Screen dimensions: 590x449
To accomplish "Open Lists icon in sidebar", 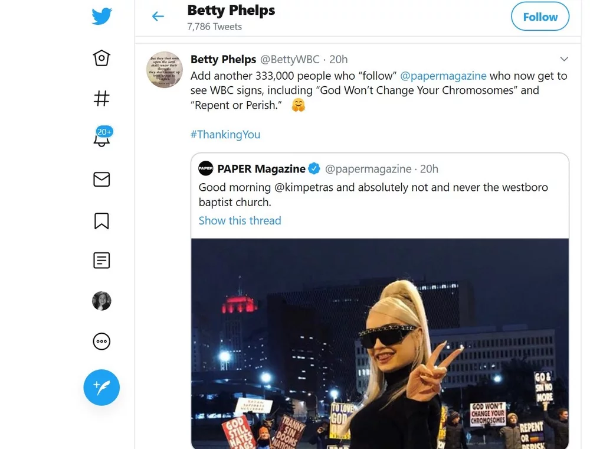I will tap(101, 260).
